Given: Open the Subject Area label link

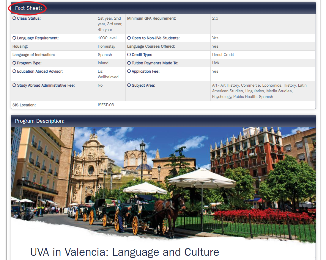Looking at the screenshot, I should click(144, 85).
